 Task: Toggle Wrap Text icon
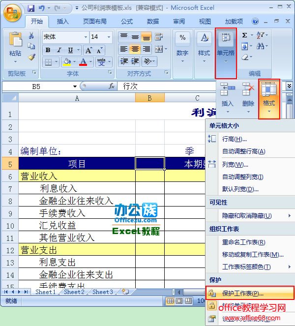tap(159, 37)
